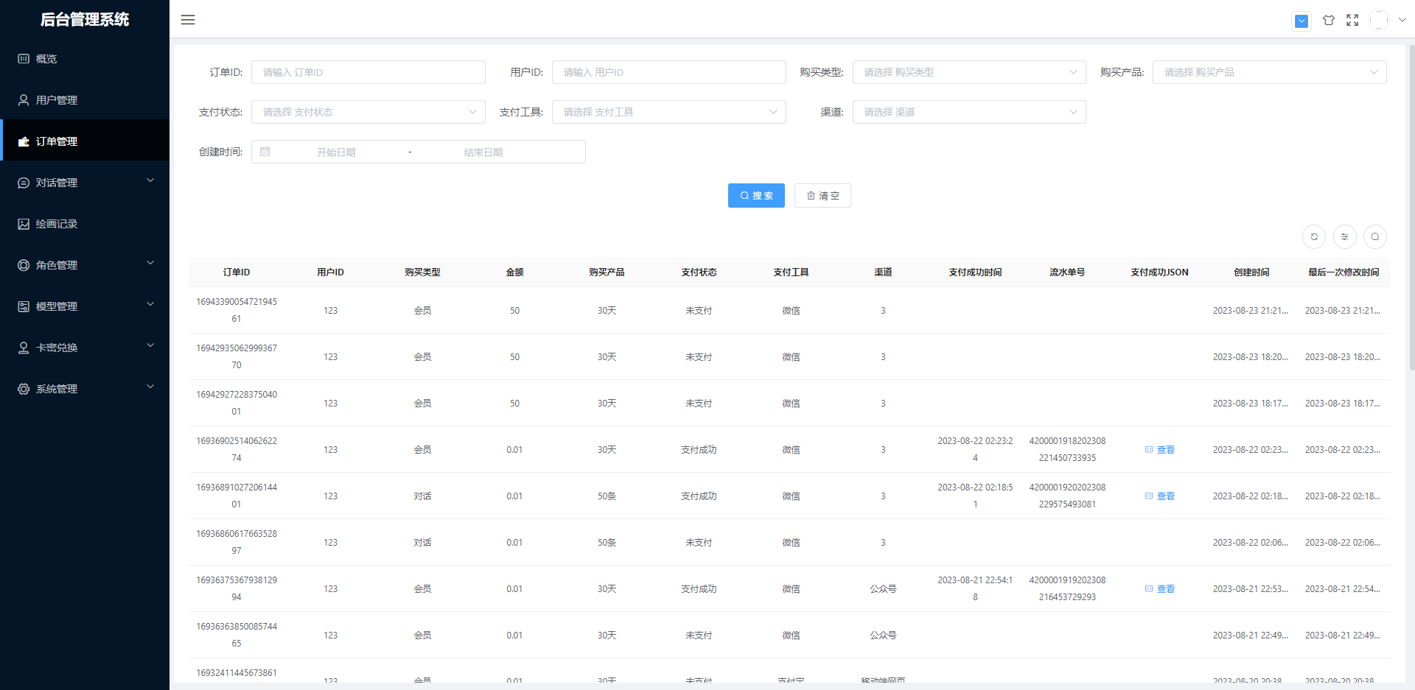The height and width of the screenshot is (690, 1415).
Task: Expand the 对话管理 sidebar submenu
Action: [x=85, y=183]
